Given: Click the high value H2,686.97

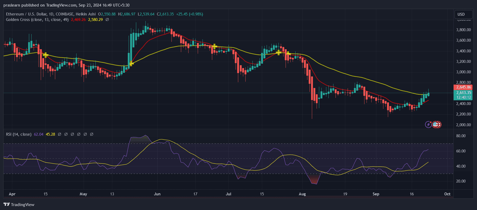Looking at the screenshot, I should click(127, 14).
